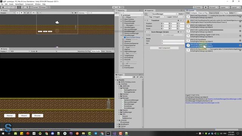Open the GameObject icon picker in Inspector
Image resolution: width=242 pixels, height=136 pixels.
146,14
